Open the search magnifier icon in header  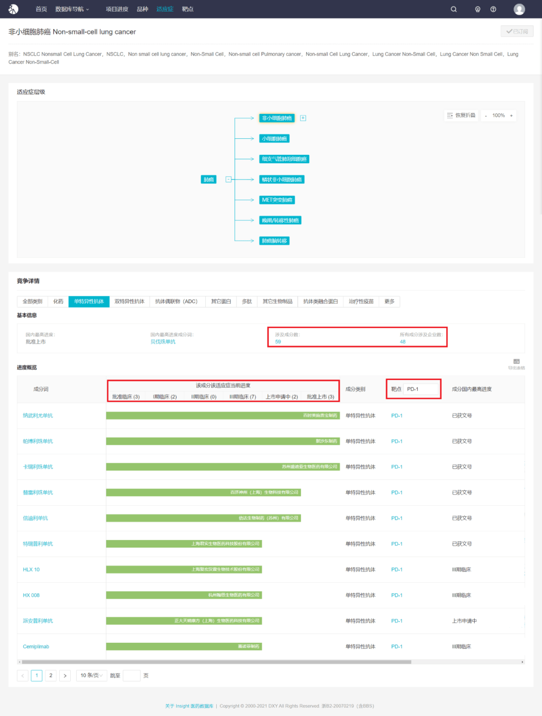(454, 9)
